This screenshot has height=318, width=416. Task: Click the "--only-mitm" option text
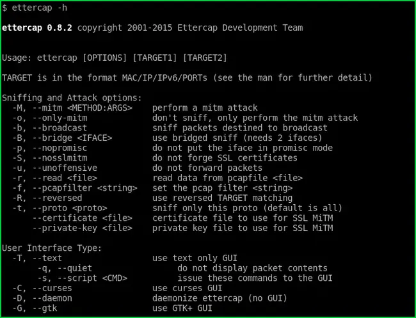click(x=58, y=118)
